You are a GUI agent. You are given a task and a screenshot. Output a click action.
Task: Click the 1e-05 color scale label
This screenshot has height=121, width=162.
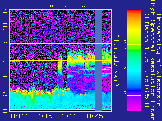[125, 44]
